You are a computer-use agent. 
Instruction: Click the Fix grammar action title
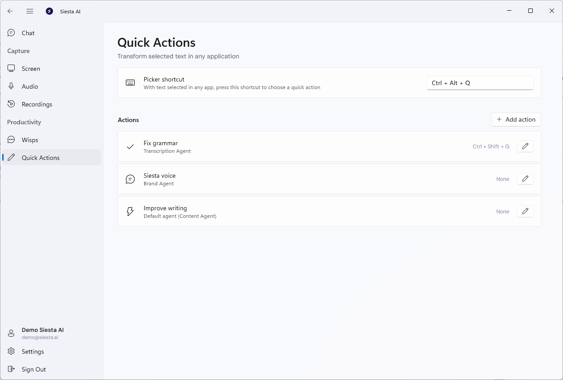point(161,143)
